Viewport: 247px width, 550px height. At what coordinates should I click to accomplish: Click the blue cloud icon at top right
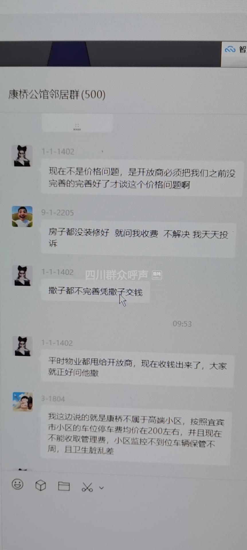point(230,49)
